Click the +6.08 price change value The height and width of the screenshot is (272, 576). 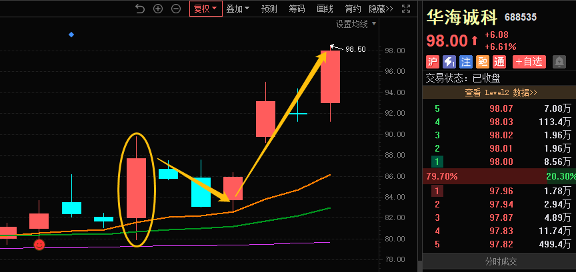click(x=497, y=35)
